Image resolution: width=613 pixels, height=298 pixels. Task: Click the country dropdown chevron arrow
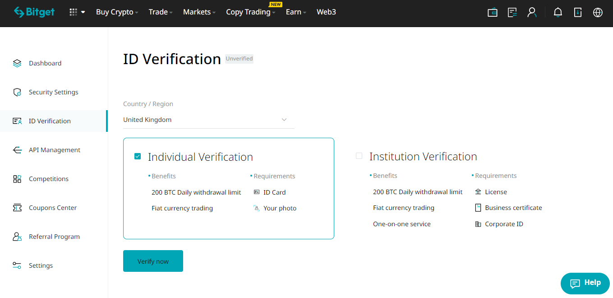point(284,120)
